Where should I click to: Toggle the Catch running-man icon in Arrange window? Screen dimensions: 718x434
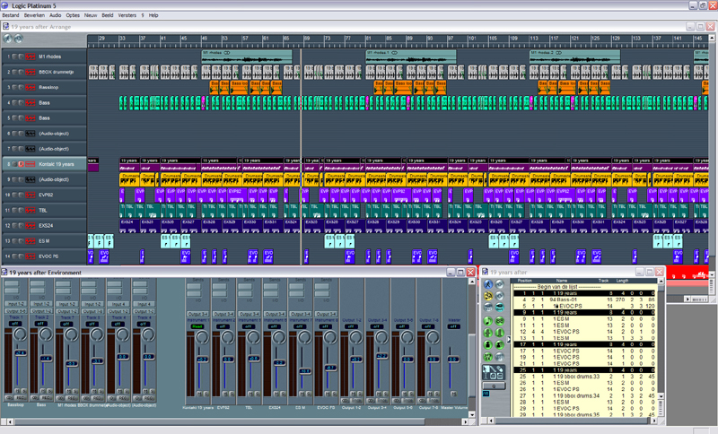pos(7,39)
